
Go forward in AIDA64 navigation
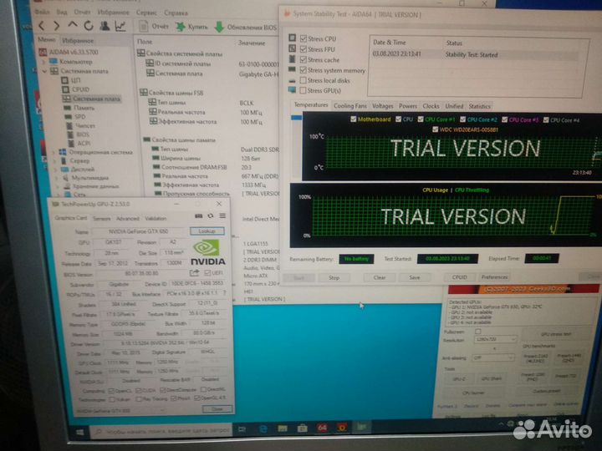coord(57,26)
